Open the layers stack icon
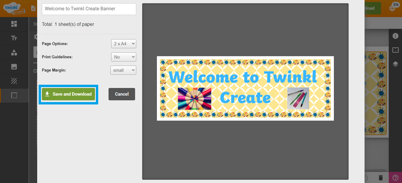The height and width of the screenshot is (183, 402). (395, 64)
